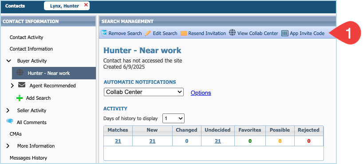Open the days of history dropdown
Image resolution: width=363 pixels, height=164 pixels.
174,119
